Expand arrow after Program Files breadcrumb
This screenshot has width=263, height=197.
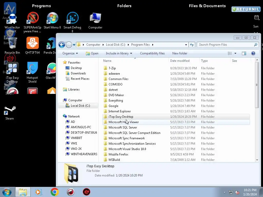(x=153, y=45)
